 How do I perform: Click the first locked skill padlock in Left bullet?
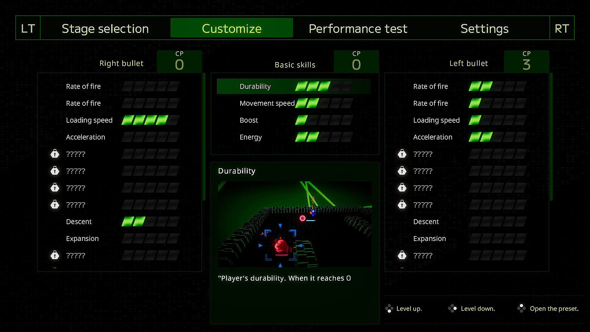click(402, 154)
